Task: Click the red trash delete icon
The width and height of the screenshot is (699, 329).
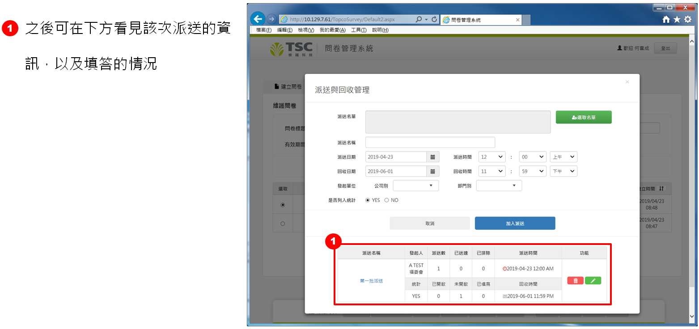Action: pyautogui.click(x=575, y=281)
